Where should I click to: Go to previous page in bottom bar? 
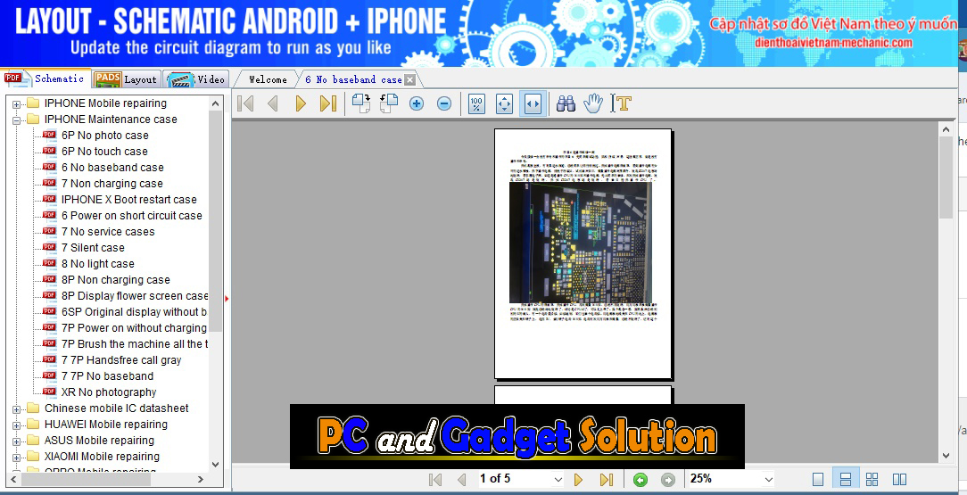[461, 480]
